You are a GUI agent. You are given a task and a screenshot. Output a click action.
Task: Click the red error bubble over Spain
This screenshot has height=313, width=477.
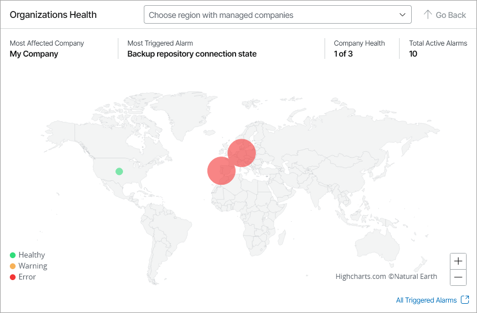click(221, 170)
